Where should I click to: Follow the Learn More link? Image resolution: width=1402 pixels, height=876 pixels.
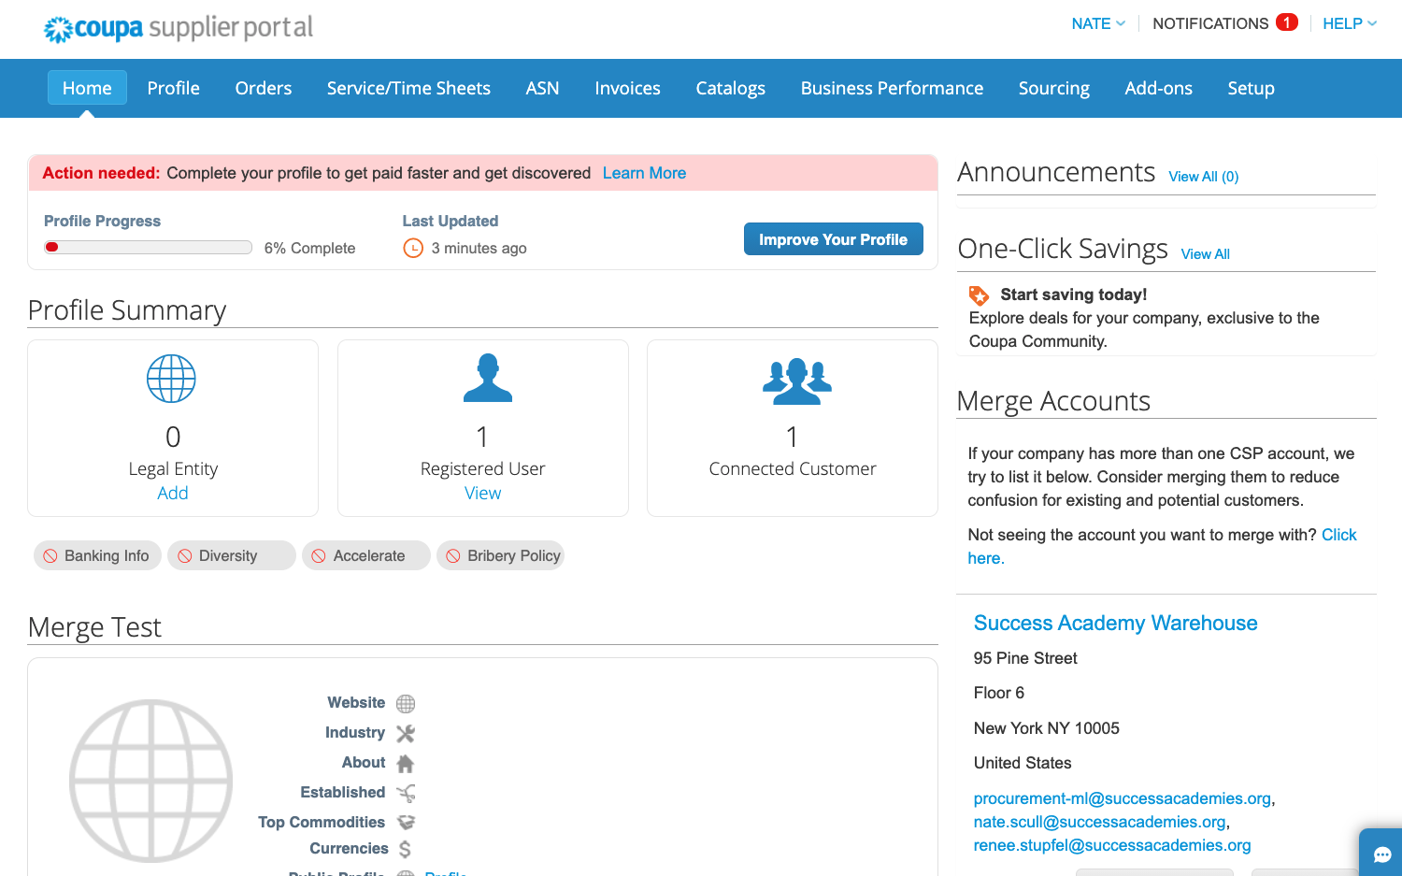644,173
